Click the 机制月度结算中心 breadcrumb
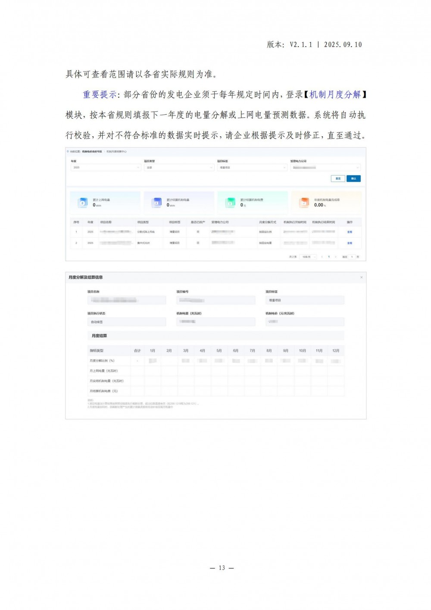This screenshot has height=610, width=431. 116,151
